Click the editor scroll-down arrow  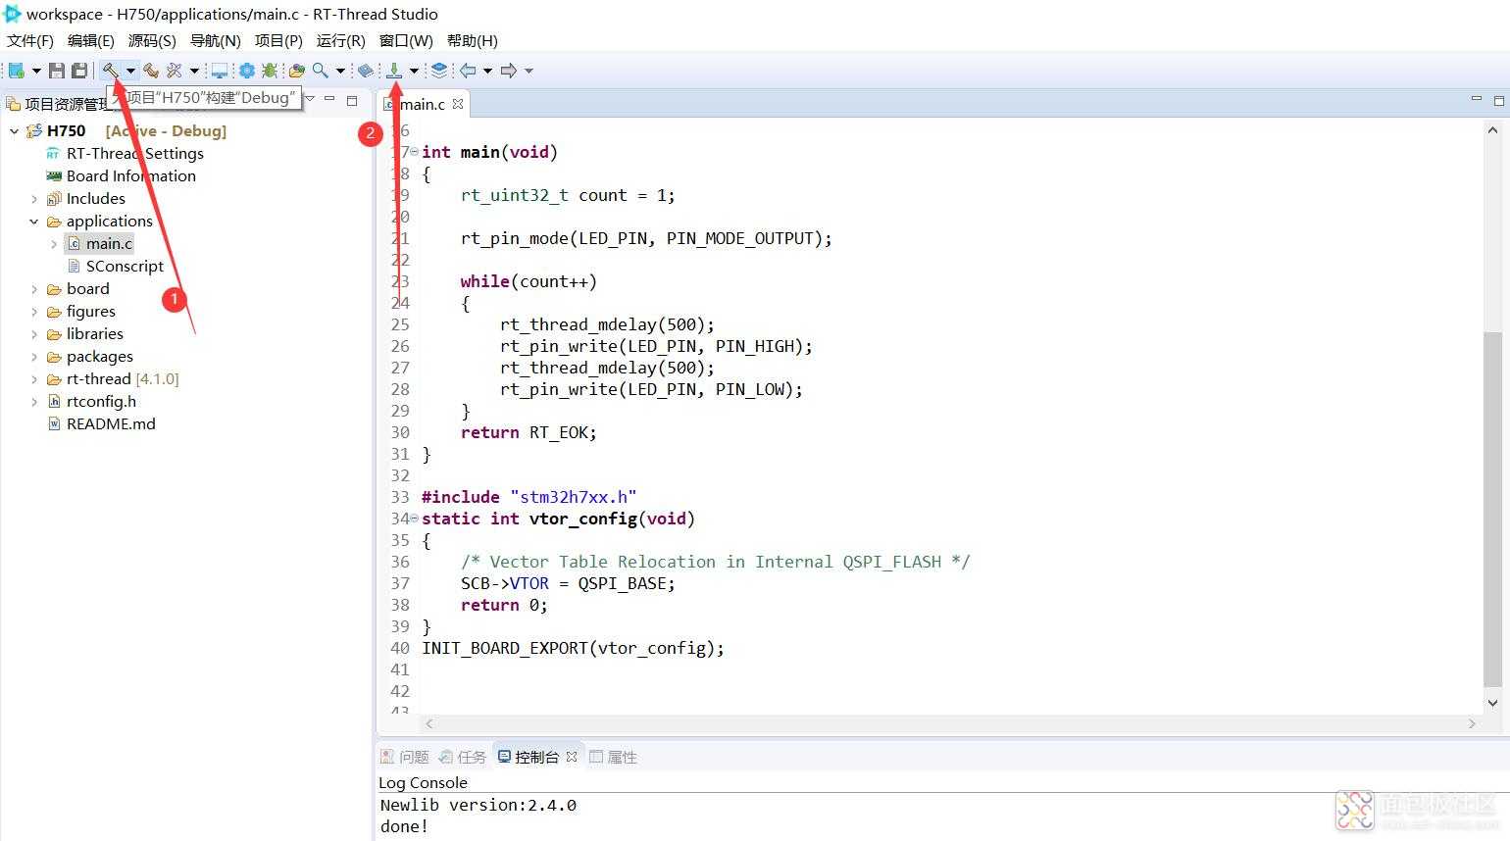(x=1492, y=703)
